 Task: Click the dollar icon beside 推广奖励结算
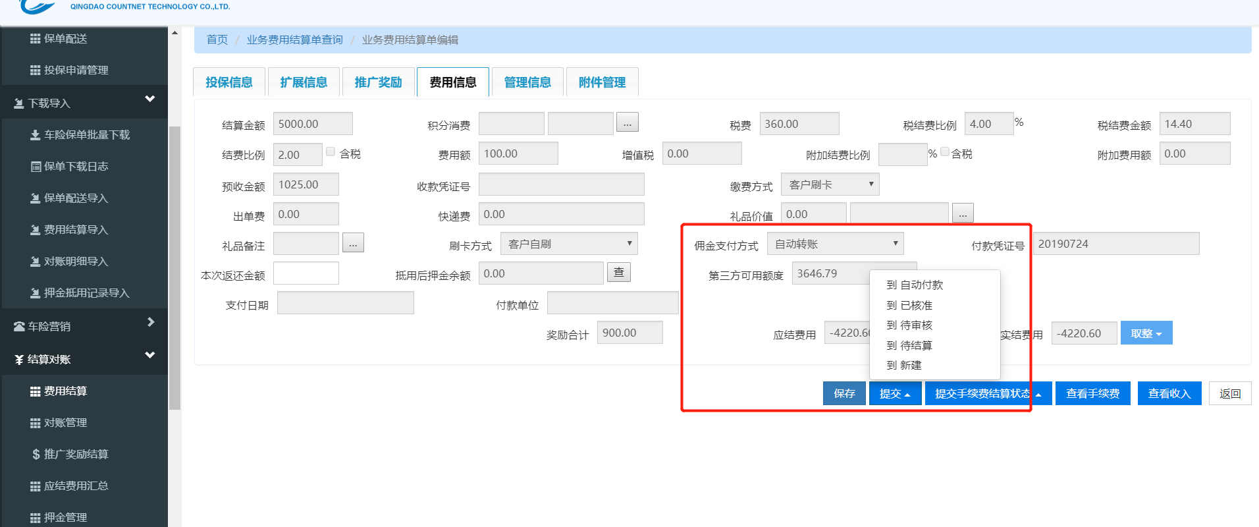click(x=36, y=455)
